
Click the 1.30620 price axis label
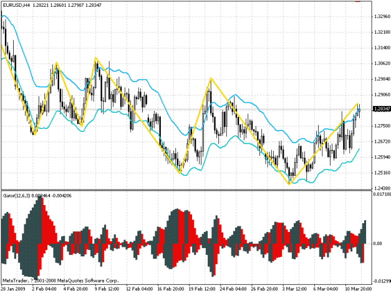click(382, 64)
